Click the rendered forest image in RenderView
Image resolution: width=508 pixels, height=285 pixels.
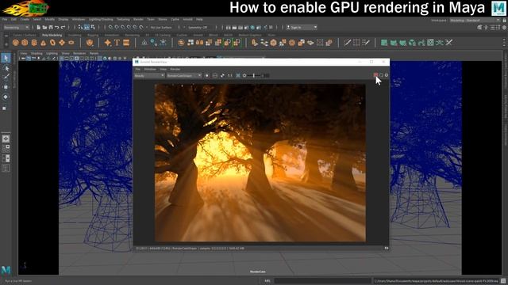(x=260, y=163)
